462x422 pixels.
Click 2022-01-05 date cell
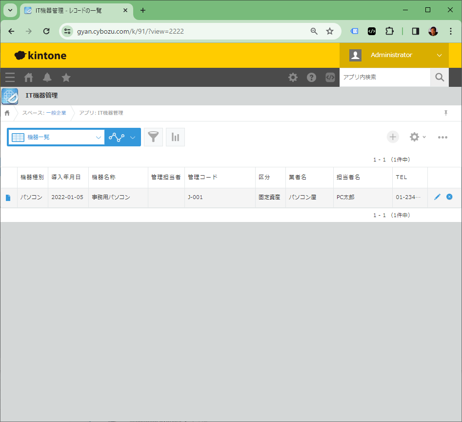click(67, 197)
